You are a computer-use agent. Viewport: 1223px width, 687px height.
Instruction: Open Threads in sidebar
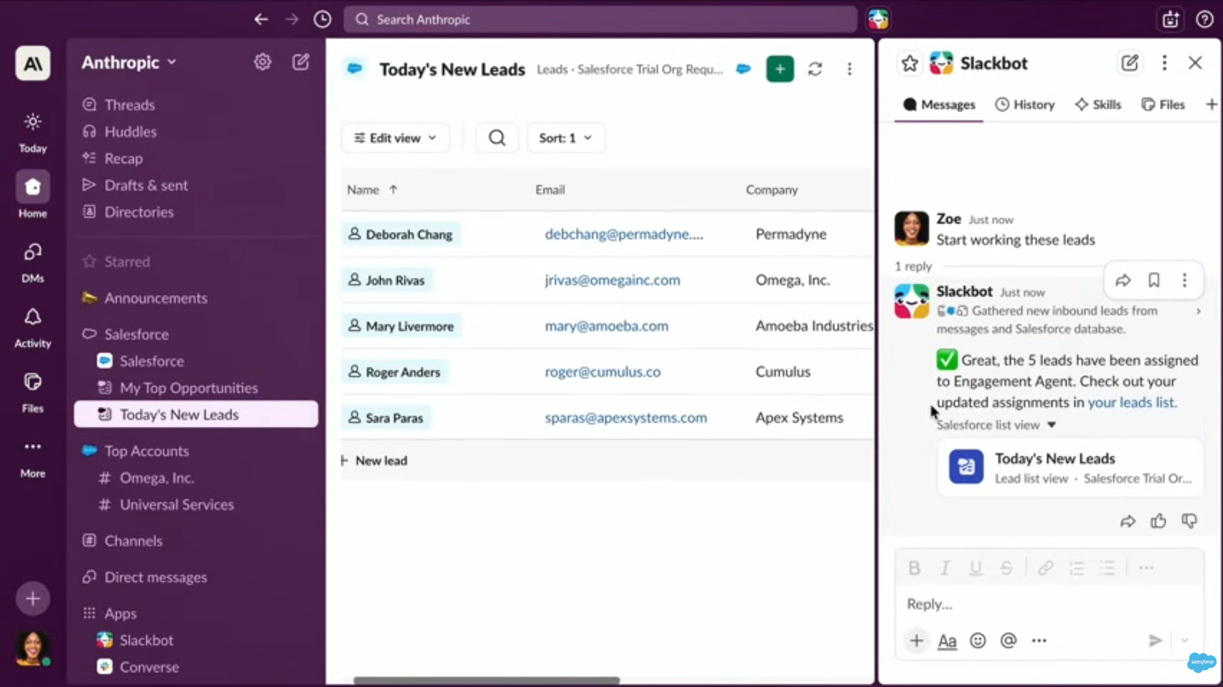[x=129, y=105]
